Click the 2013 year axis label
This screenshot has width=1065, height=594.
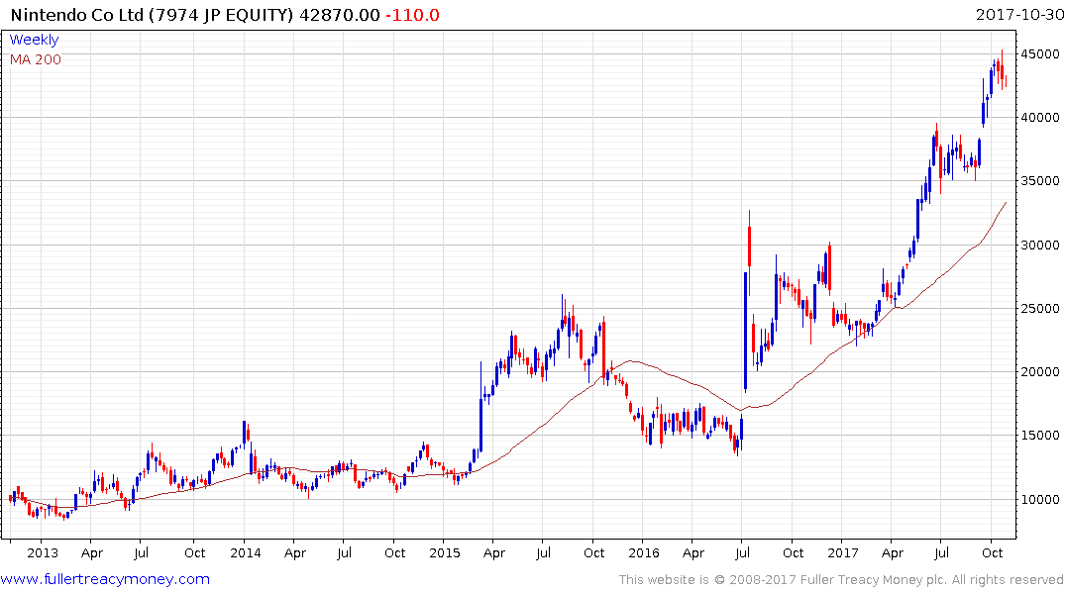pyautogui.click(x=43, y=552)
